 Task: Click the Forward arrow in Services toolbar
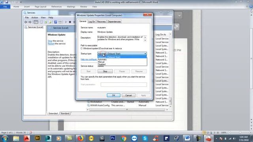tap(30, 22)
